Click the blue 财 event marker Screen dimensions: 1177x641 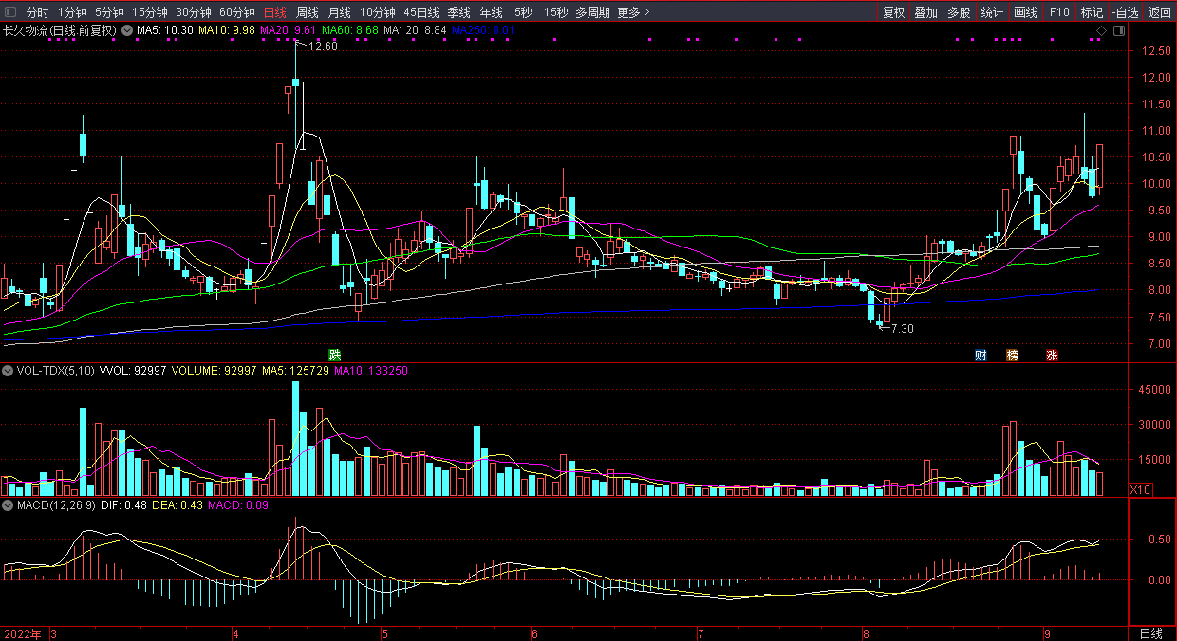981,356
